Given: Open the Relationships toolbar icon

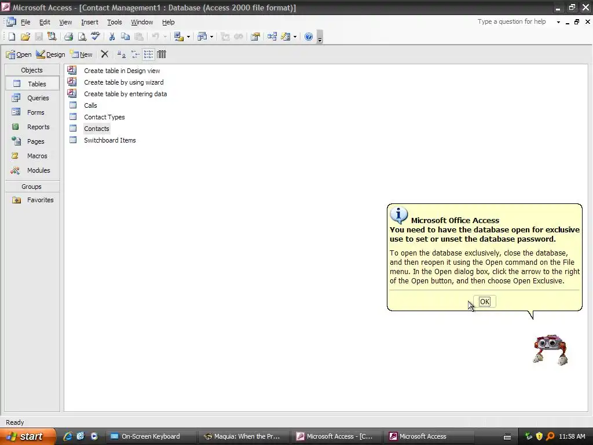Looking at the screenshot, I should point(272,37).
